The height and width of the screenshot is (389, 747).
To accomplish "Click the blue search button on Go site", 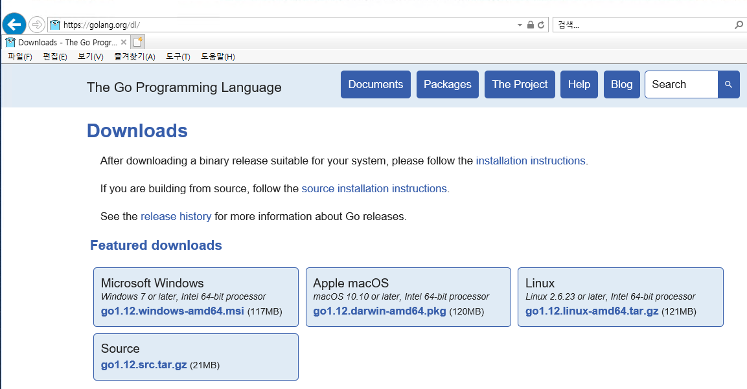I will [728, 85].
